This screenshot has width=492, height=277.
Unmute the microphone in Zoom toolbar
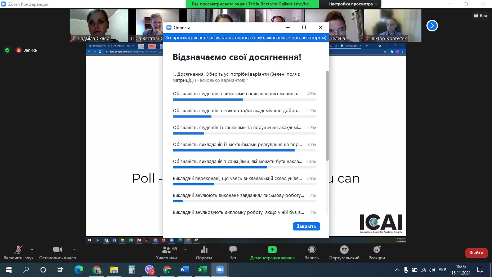point(18,250)
